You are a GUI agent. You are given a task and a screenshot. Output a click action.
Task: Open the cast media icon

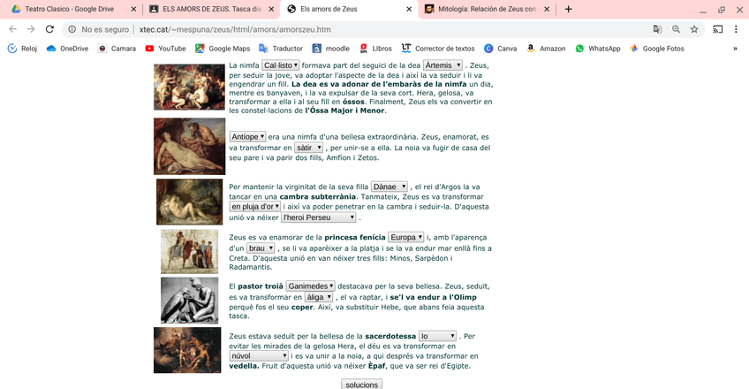tap(717, 29)
